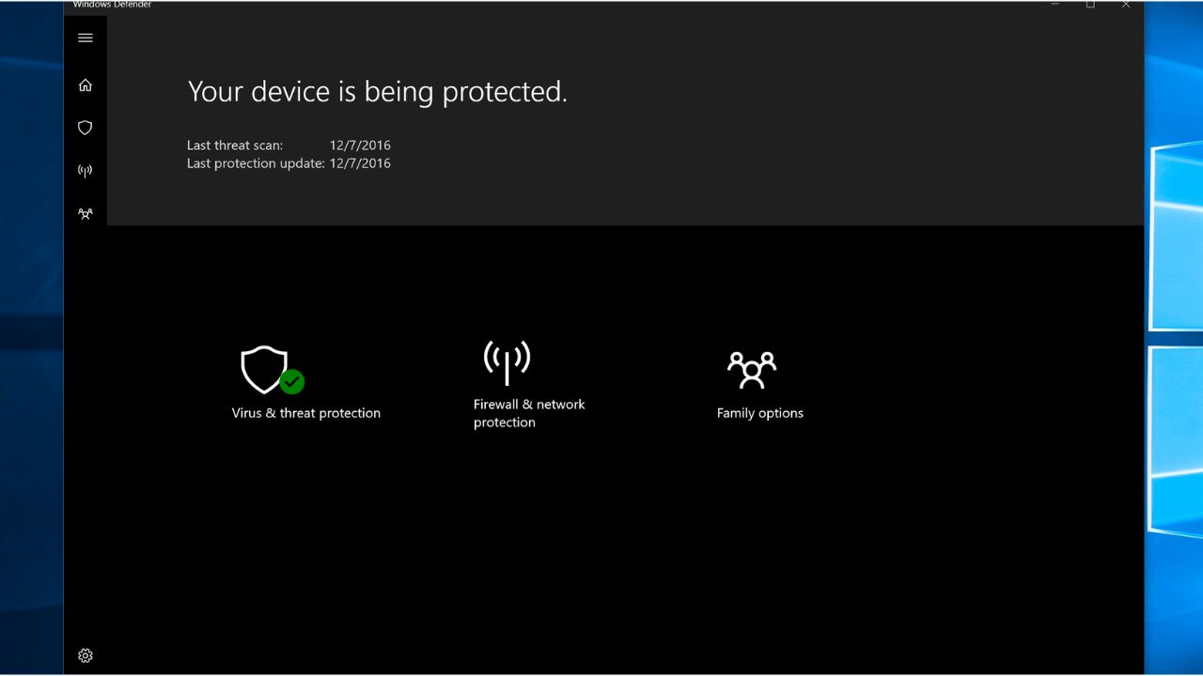Click the Windows Defender window title

pos(112,5)
